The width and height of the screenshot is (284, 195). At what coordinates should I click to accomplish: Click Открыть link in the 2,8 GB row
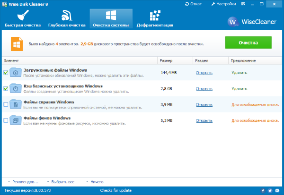tap(204, 89)
